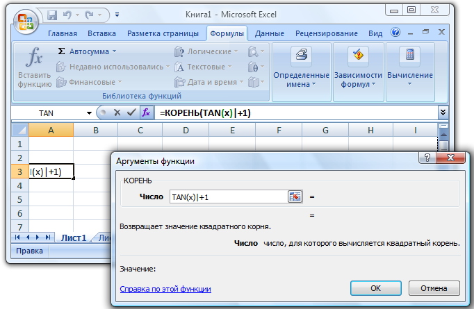Open the redo history dropdown arrow
This screenshot has width=474, height=309.
pos(99,15)
